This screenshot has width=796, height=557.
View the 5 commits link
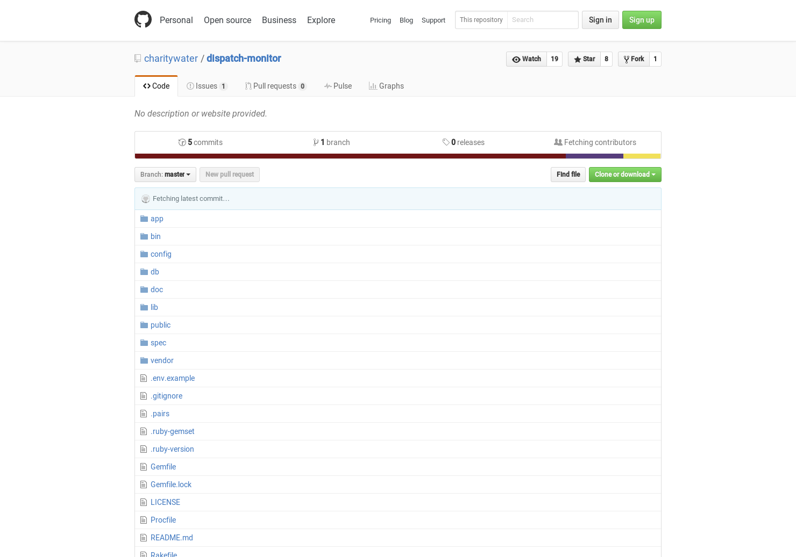(x=201, y=142)
